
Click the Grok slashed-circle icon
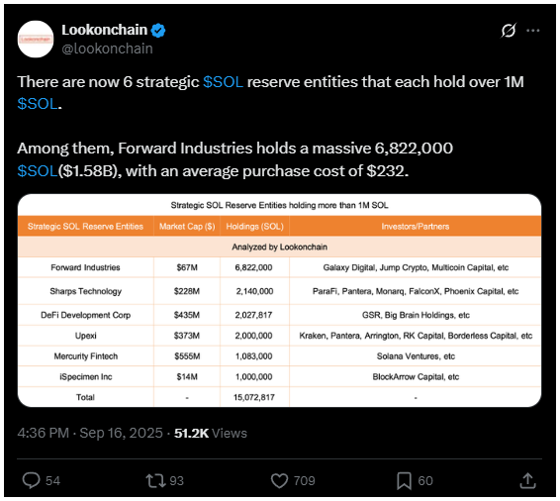509,31
